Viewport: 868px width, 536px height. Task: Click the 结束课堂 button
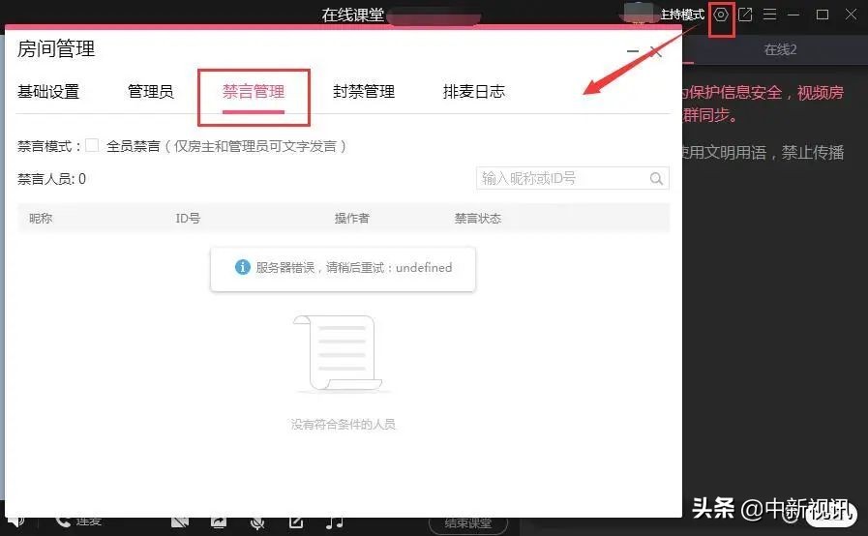[x=468, y=522]
